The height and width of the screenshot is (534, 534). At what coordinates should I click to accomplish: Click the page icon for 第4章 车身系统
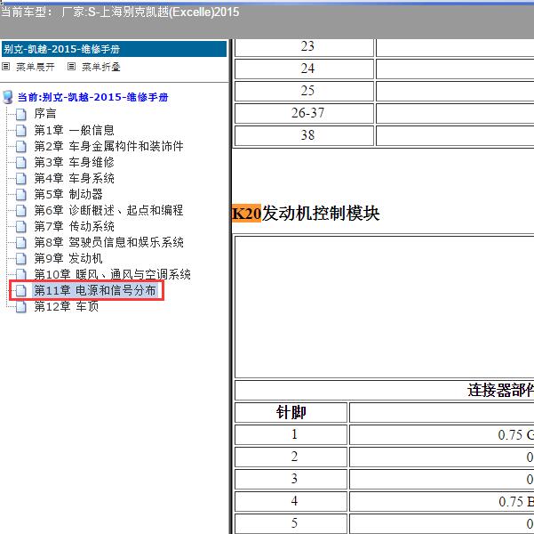[x=21, y=178]
